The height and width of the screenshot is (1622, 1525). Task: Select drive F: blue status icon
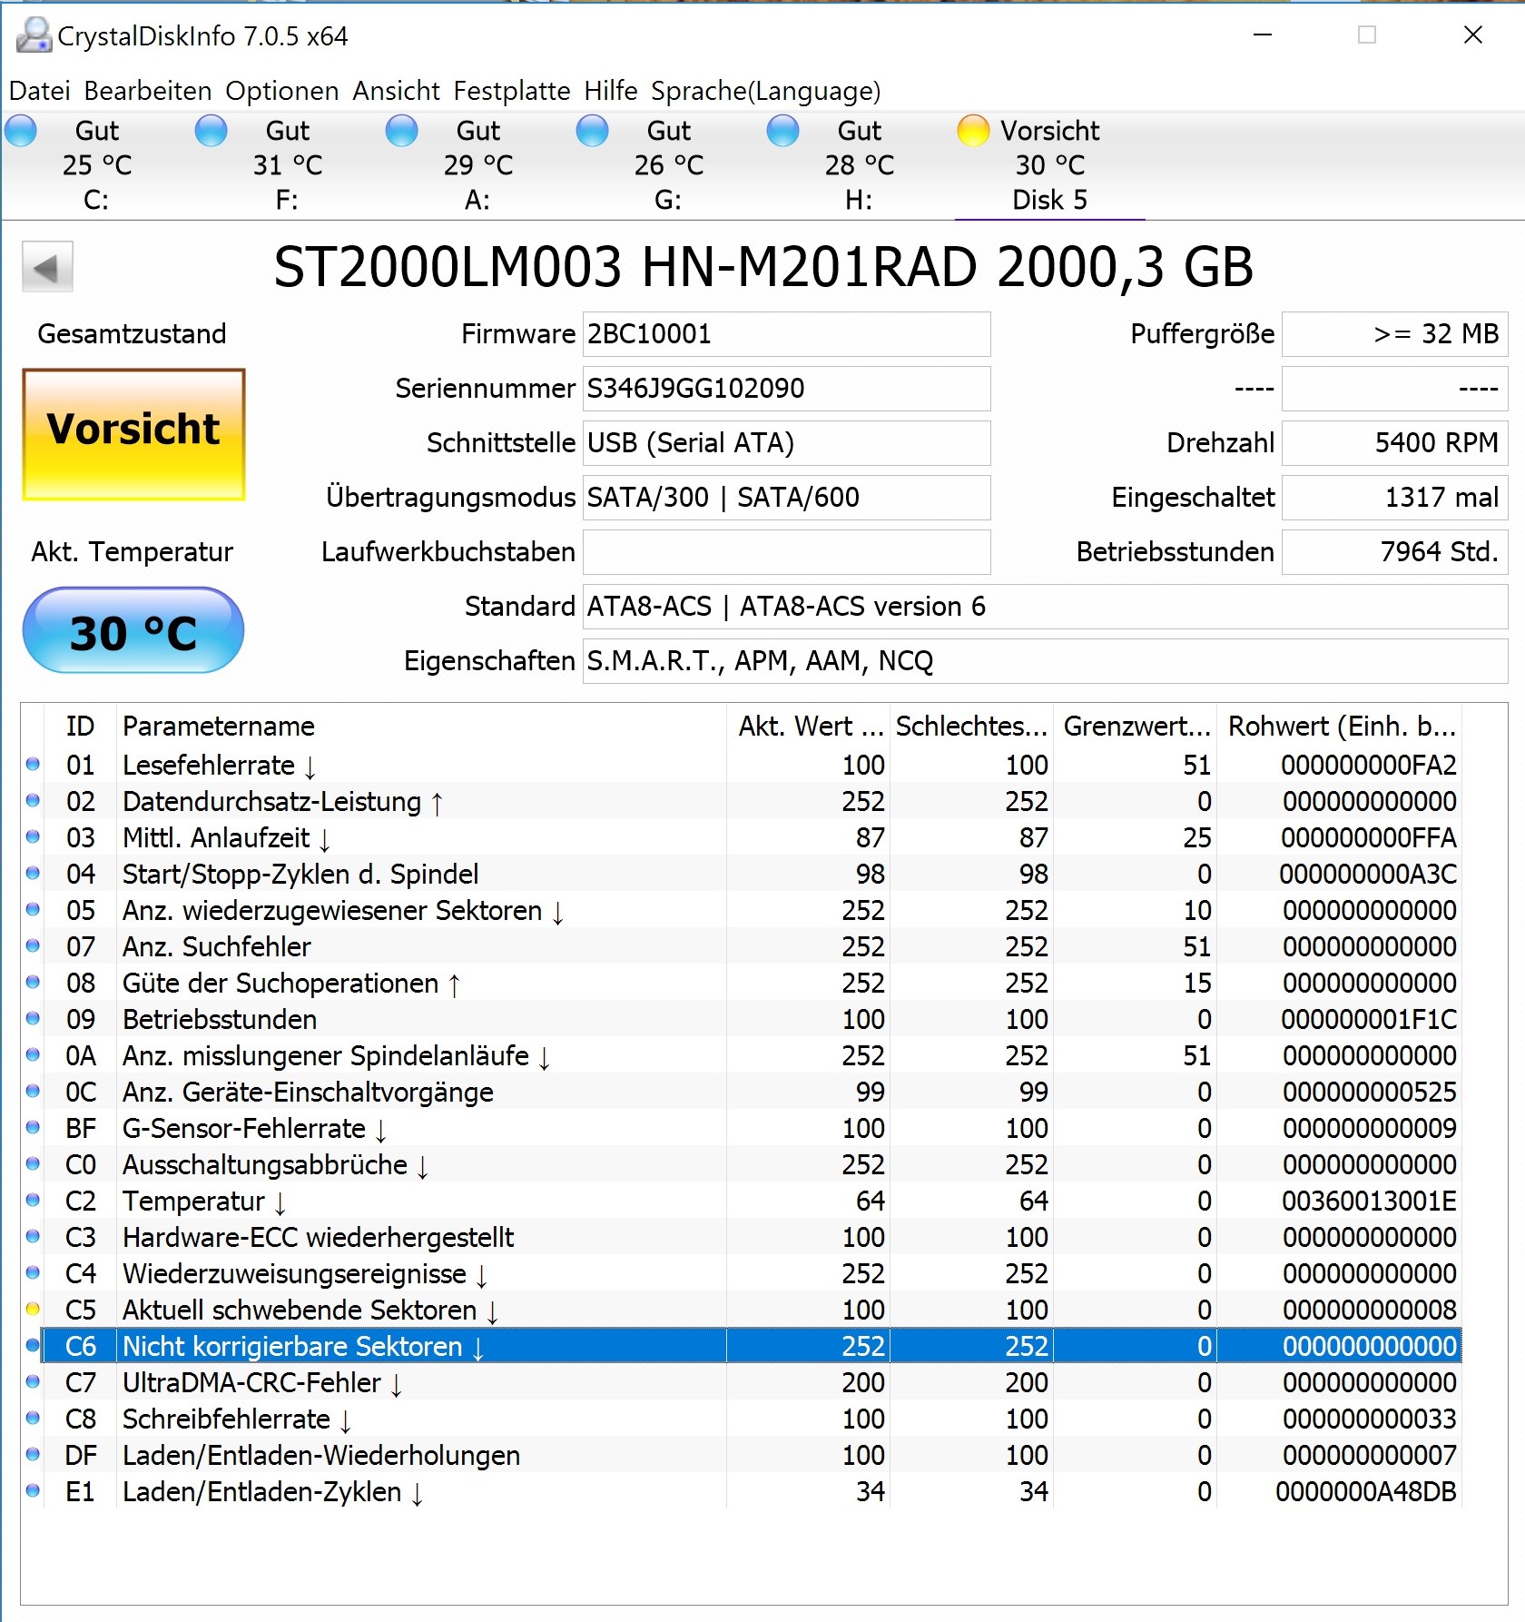click(x=212, y=131)
